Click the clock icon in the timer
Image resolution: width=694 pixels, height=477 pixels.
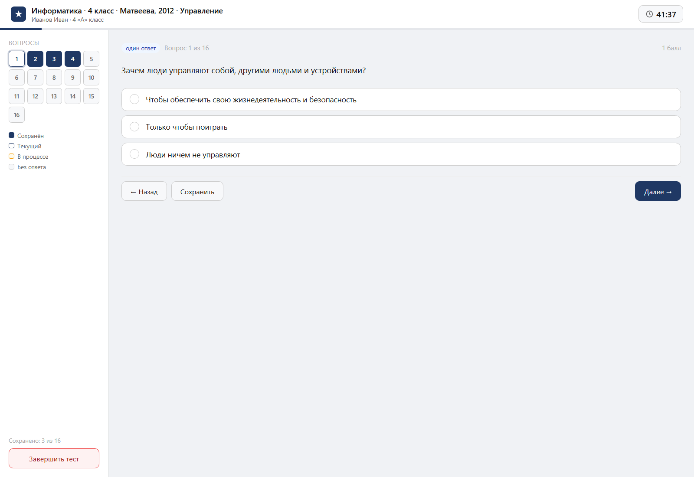pos(649,14)
